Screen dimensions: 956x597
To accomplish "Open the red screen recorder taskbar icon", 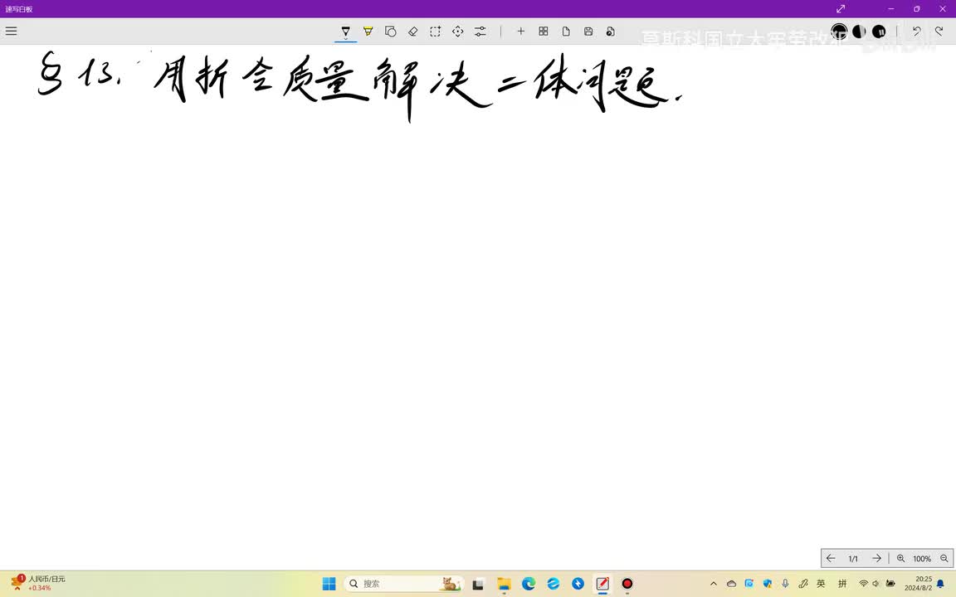I will [627, 584].
